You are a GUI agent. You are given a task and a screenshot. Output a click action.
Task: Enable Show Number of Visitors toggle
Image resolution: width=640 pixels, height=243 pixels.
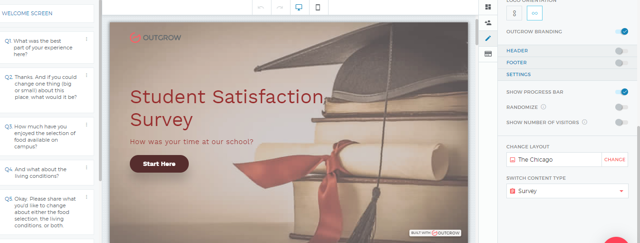click(x=621, y=122)
